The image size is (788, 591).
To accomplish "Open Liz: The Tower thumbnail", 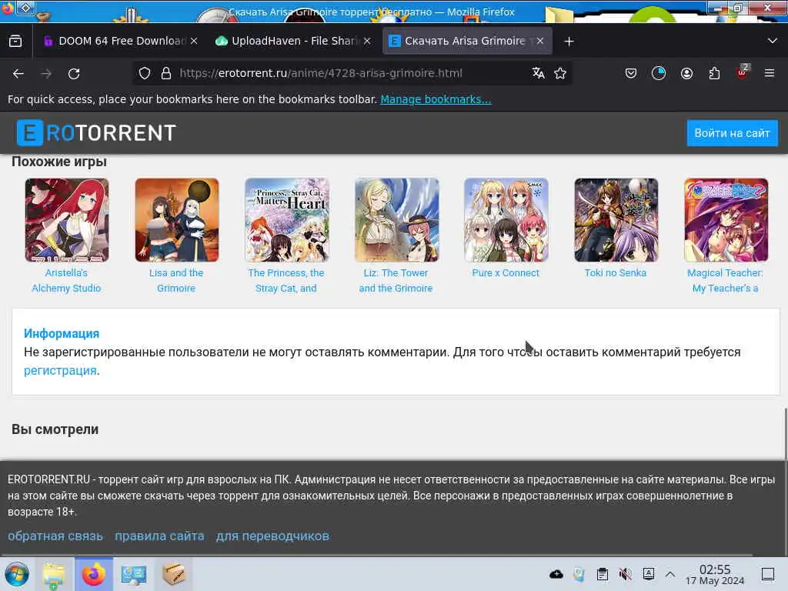I will (x=397, y=220).
